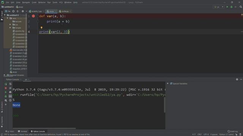This screenshot has height=136, width=243.
Task: Select haarcascade file in project tree
Action: pos(18,50)
